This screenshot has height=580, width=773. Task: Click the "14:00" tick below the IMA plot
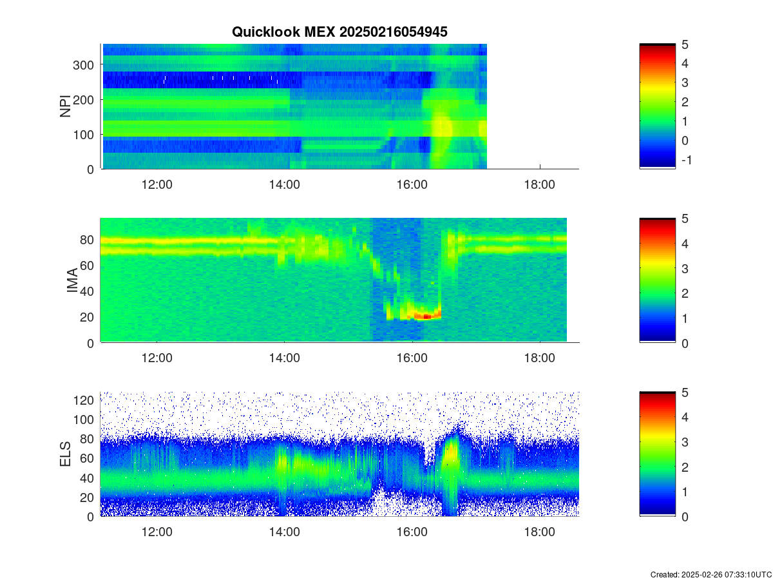(284, 358)
